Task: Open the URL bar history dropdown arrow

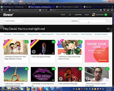Action: 43,10
